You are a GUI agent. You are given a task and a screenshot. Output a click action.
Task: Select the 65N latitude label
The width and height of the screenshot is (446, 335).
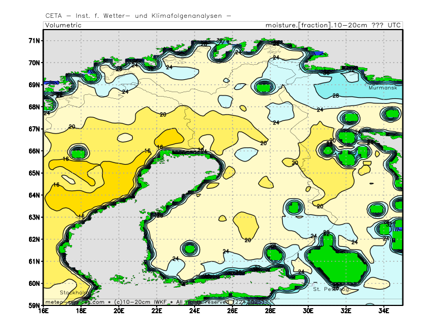pos(35,173)
